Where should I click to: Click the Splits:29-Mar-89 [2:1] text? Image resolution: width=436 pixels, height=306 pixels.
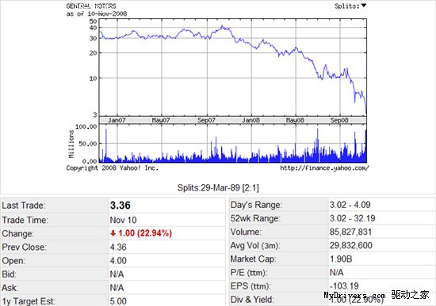coord(218,187)
